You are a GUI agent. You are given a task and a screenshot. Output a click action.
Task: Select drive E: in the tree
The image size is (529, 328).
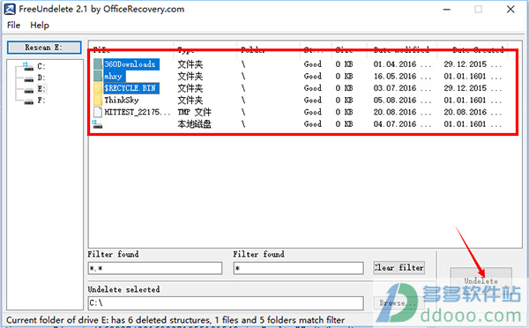pos(41,89)
